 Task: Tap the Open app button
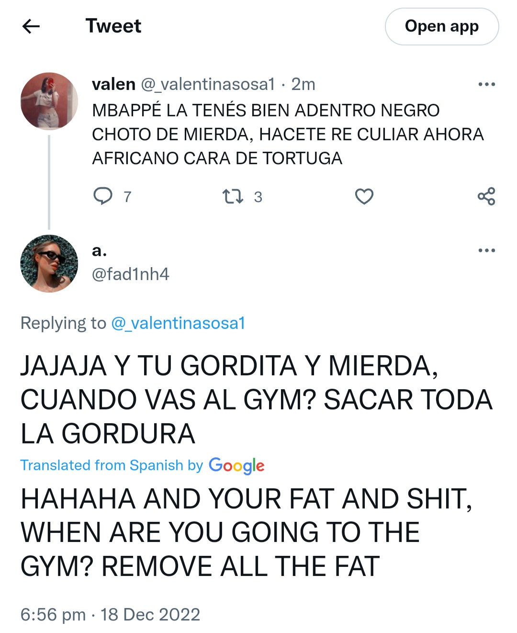click(x=442, y=27)
